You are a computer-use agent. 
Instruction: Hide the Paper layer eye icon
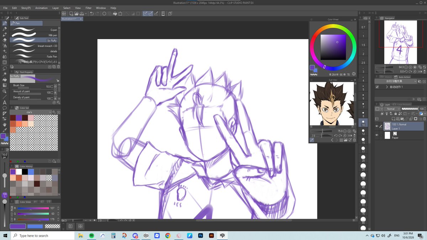(x=377, y=135)
